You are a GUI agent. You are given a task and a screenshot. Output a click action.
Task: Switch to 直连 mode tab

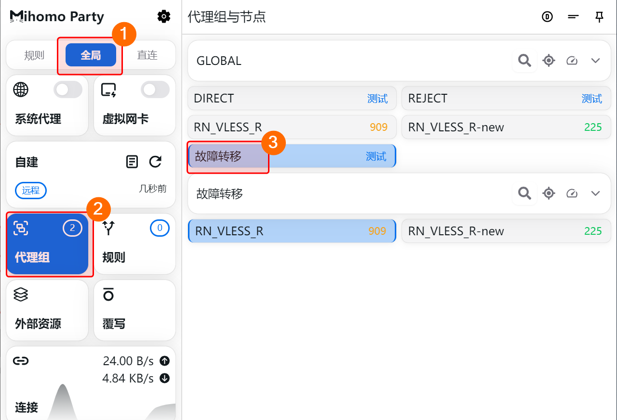[147, 55]
